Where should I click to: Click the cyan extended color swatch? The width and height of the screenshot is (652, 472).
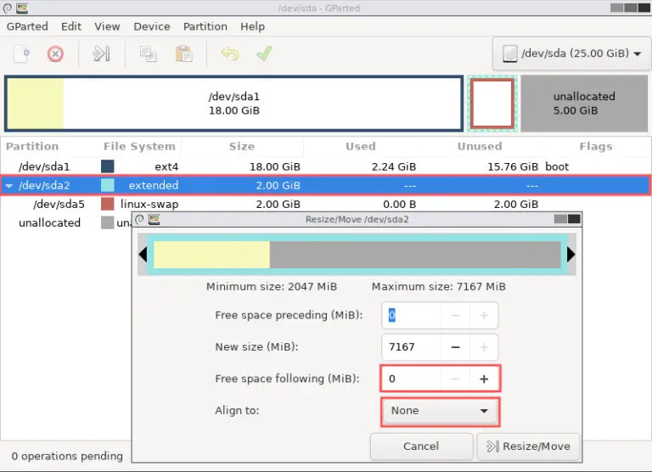[108, 185]
